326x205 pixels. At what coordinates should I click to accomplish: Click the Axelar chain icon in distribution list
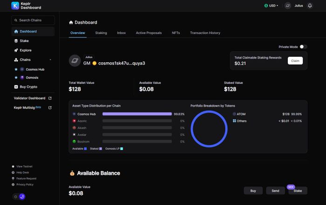(74, 135)
